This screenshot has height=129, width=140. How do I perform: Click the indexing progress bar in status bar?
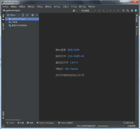(109, 126)
